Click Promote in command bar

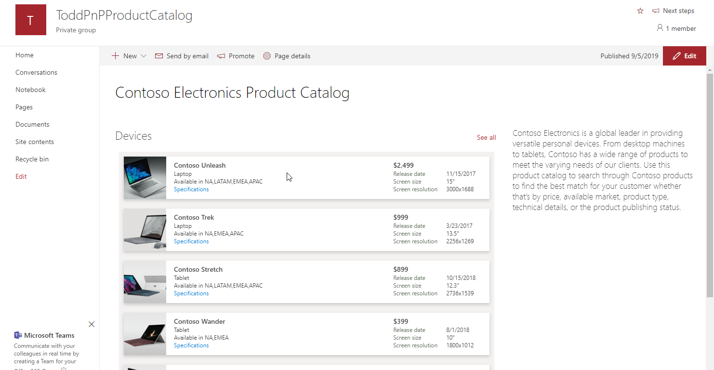tap(236, 56)
